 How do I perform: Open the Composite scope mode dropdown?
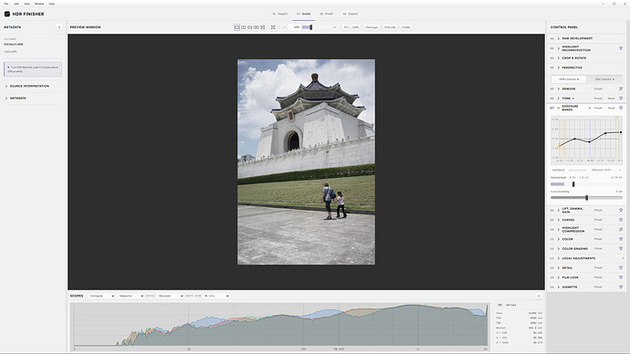coord(131,296)
